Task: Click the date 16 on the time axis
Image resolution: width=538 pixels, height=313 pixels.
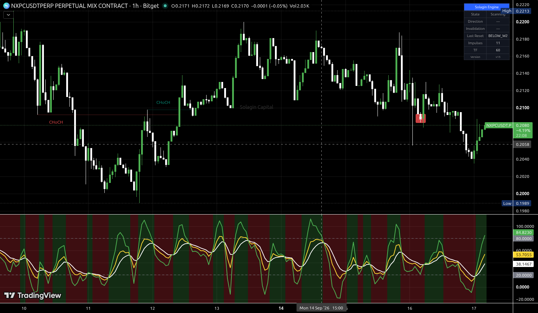Action: click(410, 308)
